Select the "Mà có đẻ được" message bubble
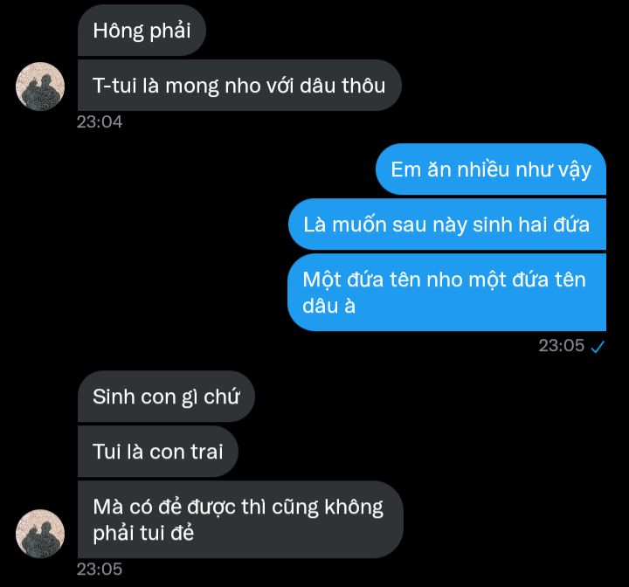Screen dimensions: 629x587 click(x=240, y=520)
